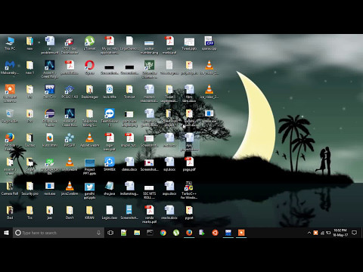Open the folder named new 1
Screen dimensions: 363x272
click(29, 67)
